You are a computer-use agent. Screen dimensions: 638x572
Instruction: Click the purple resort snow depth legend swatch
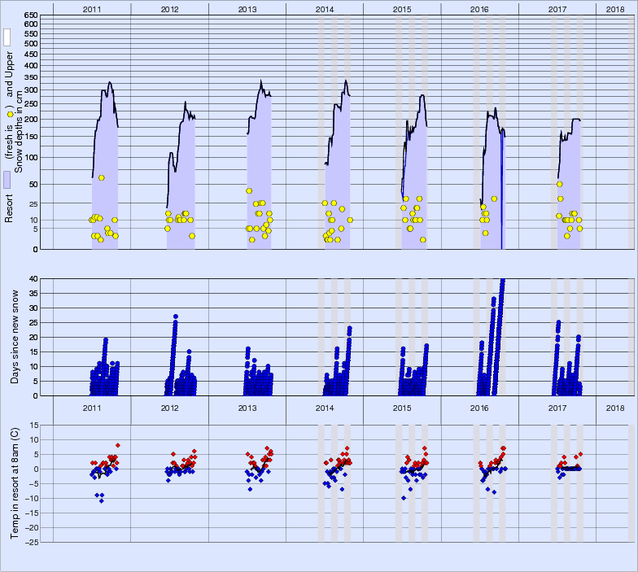(x=7, y=181)
